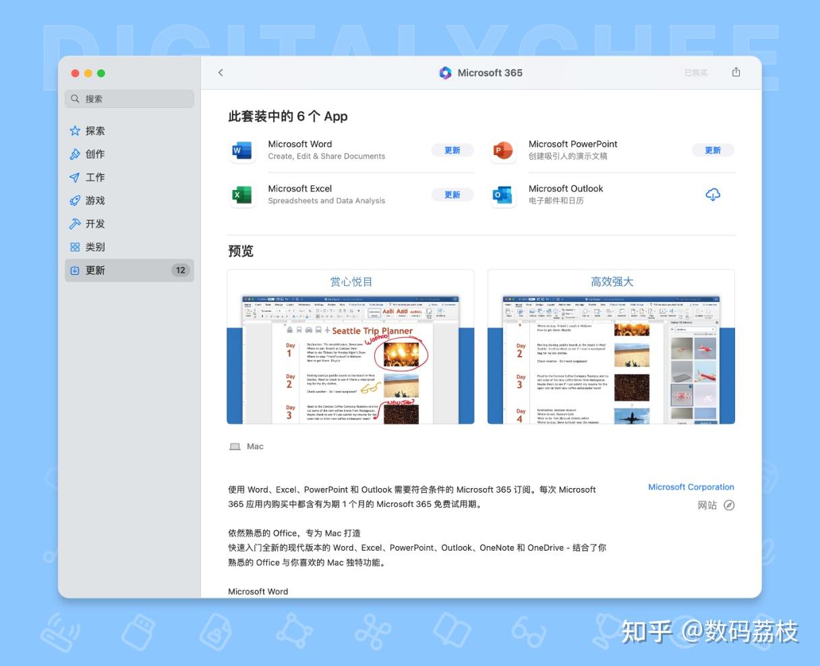
Task: Select the 游戏 rocket icon
Action: point(75,200)
